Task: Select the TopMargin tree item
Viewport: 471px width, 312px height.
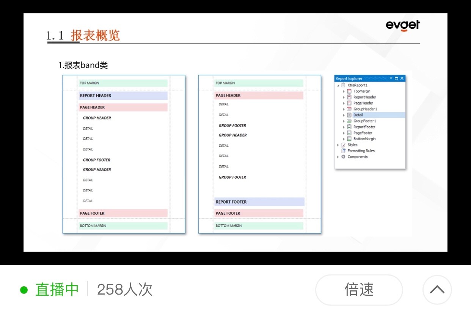Action: pyautogui.click(x=362, y=91)
